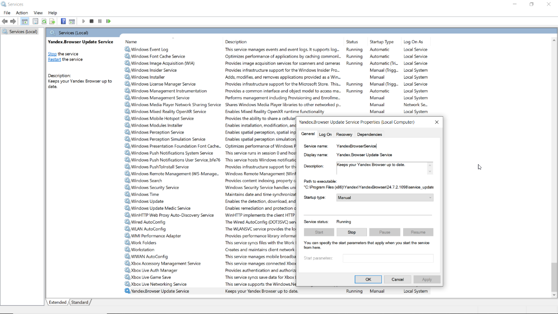558x314 pixels.
Task: Click the Forward arrow toolbar icon
Action: tap(13, 21)
